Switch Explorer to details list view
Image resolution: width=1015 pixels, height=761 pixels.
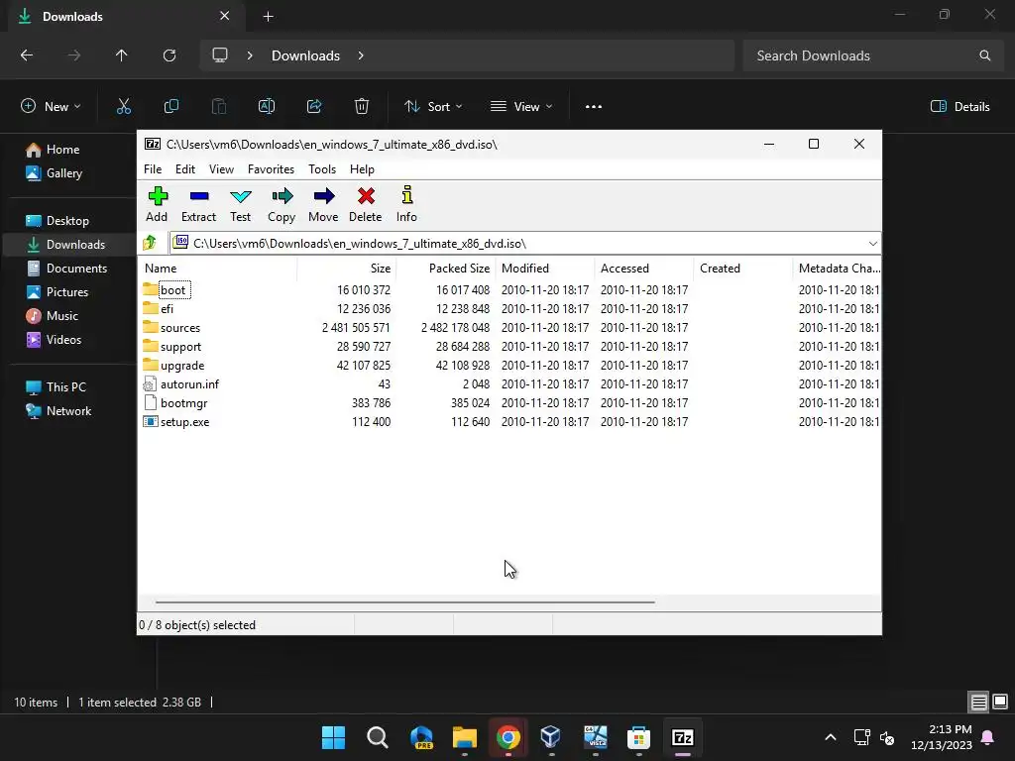978,703
